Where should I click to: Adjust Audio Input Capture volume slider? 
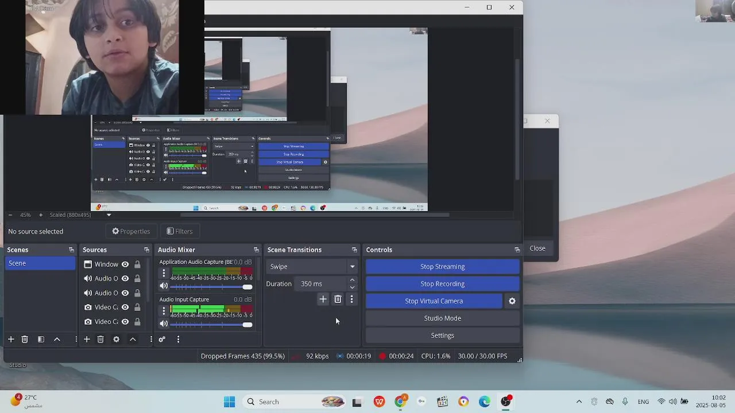pyautogui.click(x=212, y=325)
